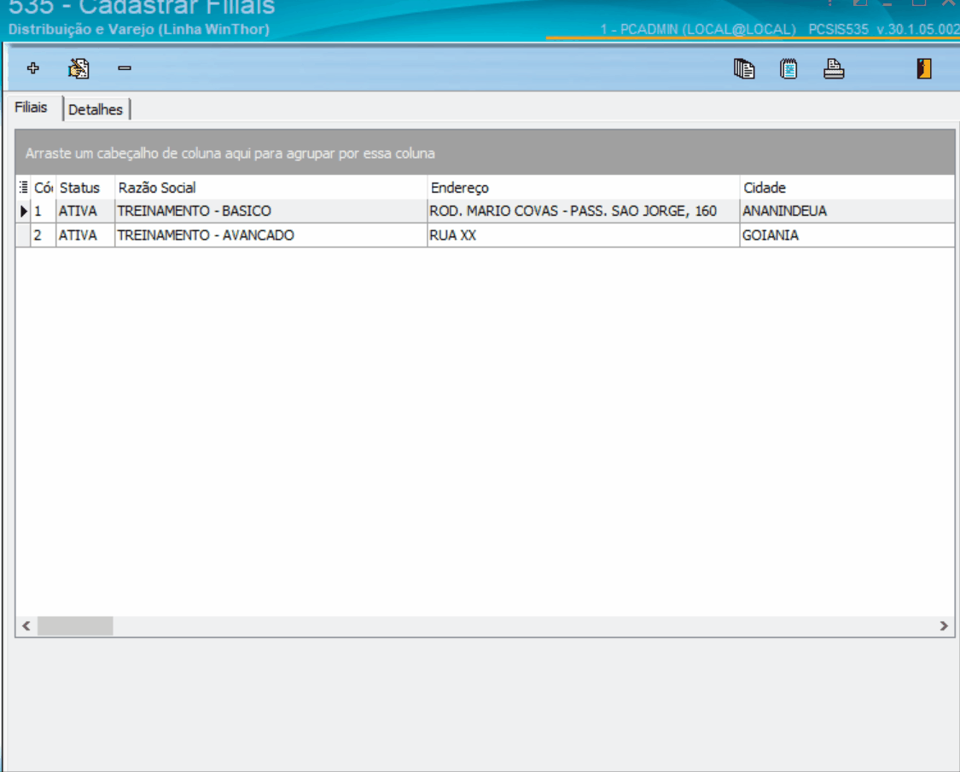Click the ANANINDEUA city cell

pos(847,212)
